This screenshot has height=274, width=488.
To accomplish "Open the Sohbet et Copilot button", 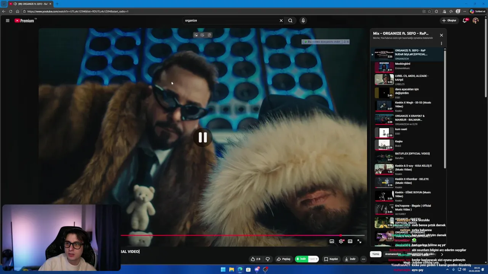I will [x=477, y=11].
